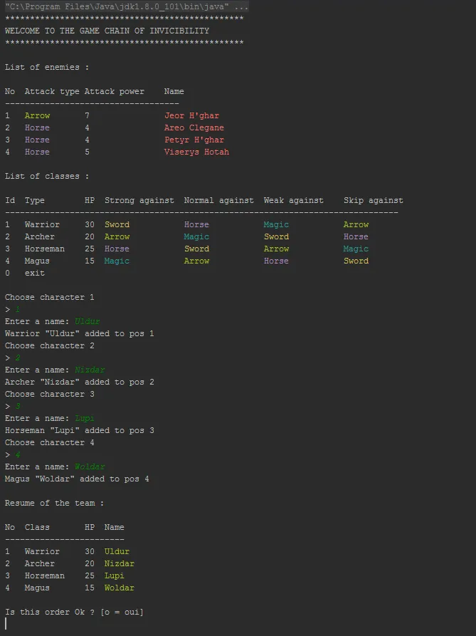
Task: Click enemy name Jeor H'ghar
Action: (191, 115)
